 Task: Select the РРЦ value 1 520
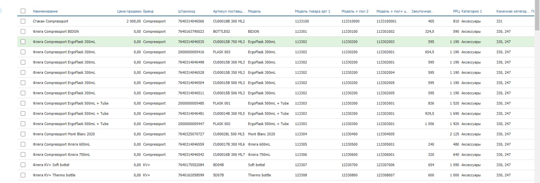pos(455,103)
